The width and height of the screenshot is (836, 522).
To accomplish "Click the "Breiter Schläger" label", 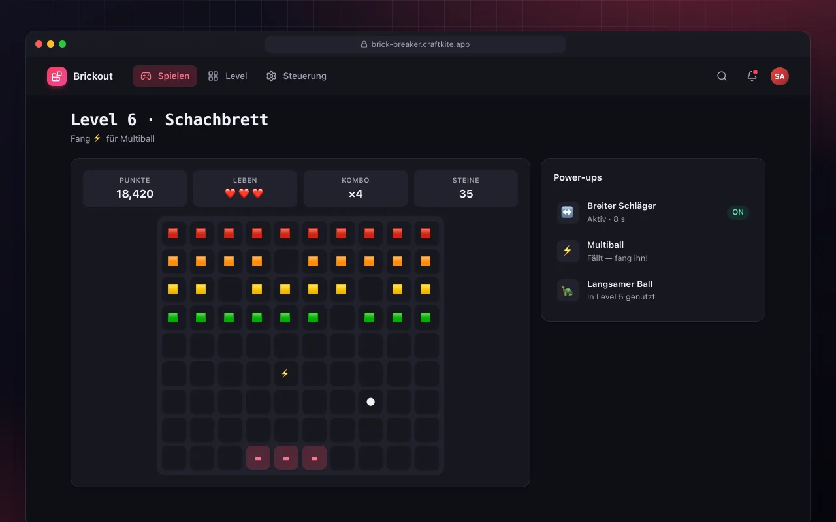I will pyautogui.click(x=622, y=206).
